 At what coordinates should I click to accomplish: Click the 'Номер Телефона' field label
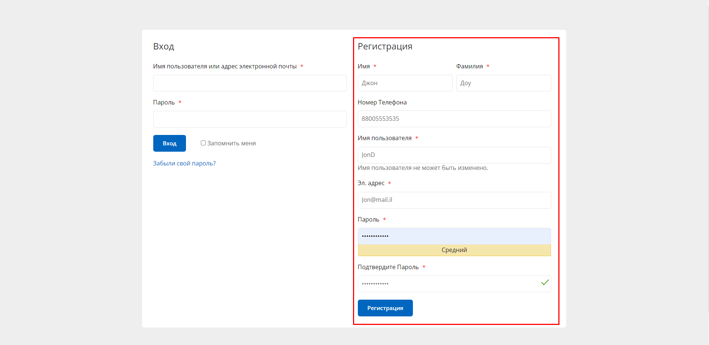click(x=382, y=103)
